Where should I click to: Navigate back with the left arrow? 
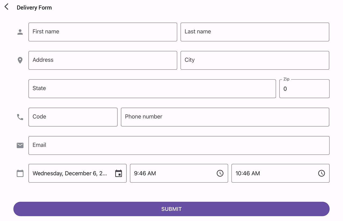pyautogui.click(x=6, y=6)
